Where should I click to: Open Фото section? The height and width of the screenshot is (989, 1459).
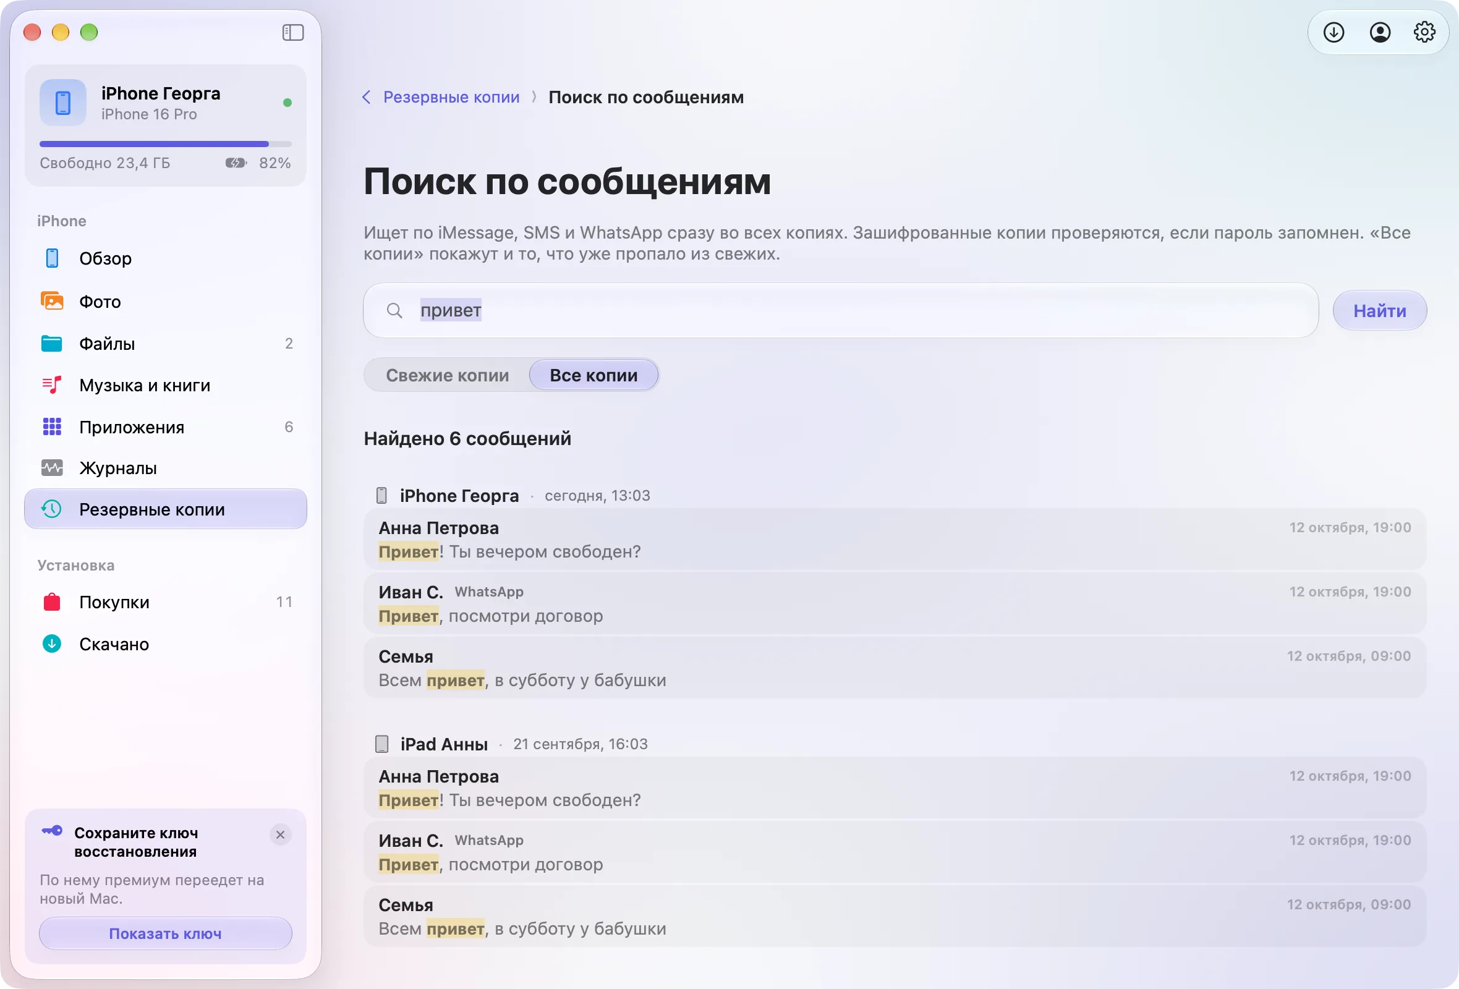point(166,301)
